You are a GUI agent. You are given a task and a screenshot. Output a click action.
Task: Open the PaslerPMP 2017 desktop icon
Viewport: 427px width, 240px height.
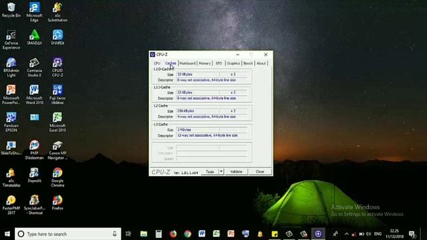[11, 205]
